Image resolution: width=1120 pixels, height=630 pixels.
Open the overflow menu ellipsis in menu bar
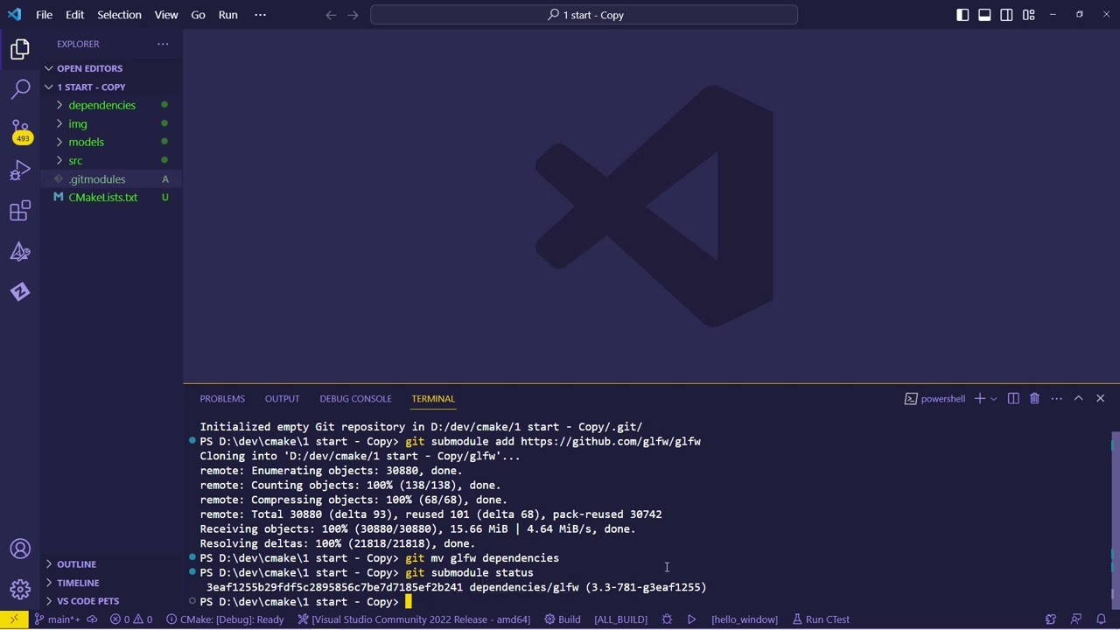(x=260, y=15)
